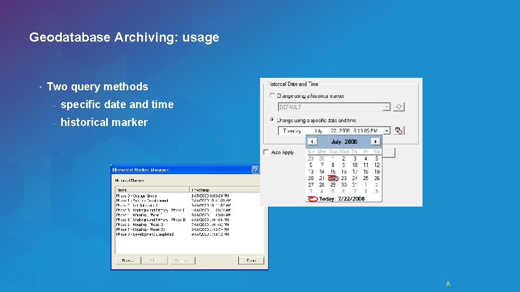The height and width of the screenshot is (292, 520).
Task: Click Close button in Historical Marker Manager
Action: point(251,260)
